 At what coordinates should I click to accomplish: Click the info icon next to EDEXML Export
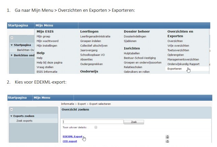coord(167,137)
